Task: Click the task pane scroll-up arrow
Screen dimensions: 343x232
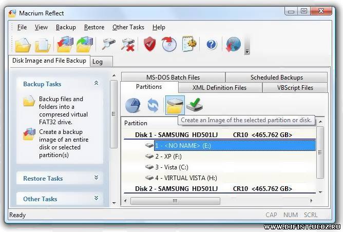Action: (x=114, y=75)
